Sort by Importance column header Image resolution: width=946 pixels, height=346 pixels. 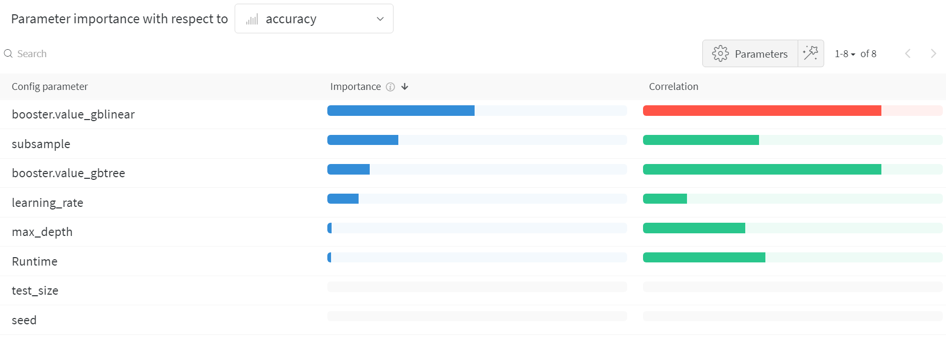[x=355, y=87]
